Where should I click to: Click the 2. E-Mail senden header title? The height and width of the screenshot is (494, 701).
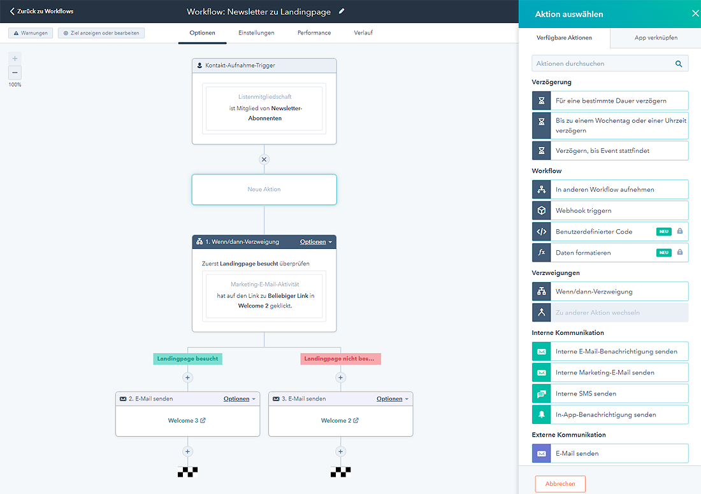150,399
